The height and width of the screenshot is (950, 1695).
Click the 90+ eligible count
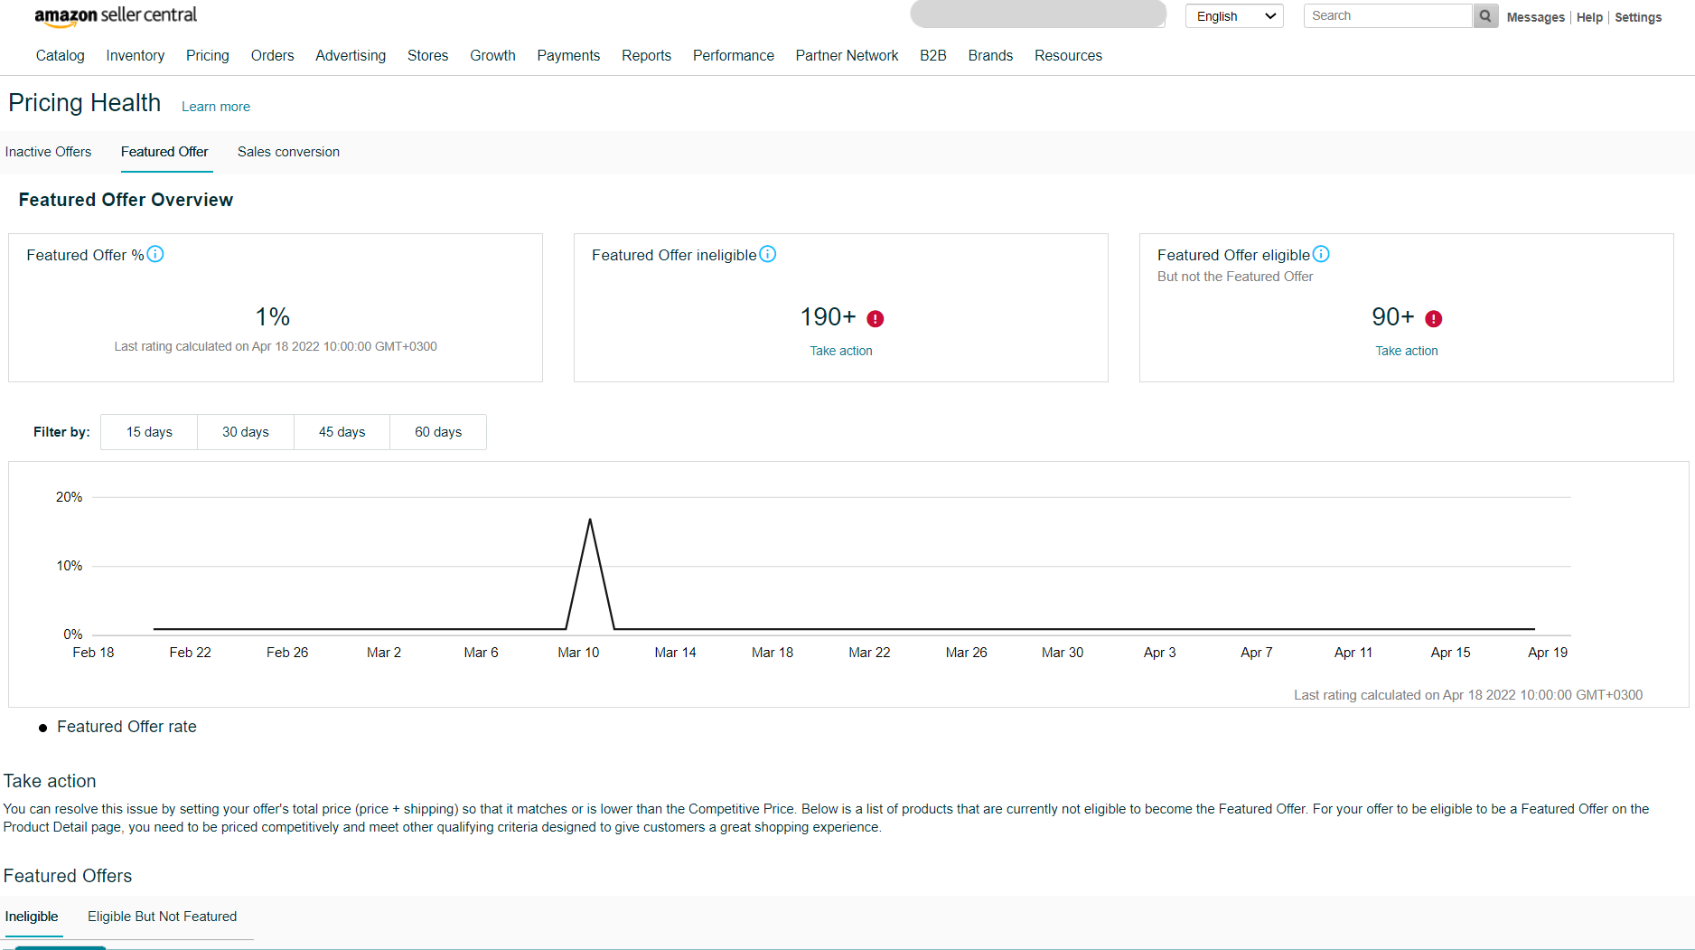[x=1392, y=317]
